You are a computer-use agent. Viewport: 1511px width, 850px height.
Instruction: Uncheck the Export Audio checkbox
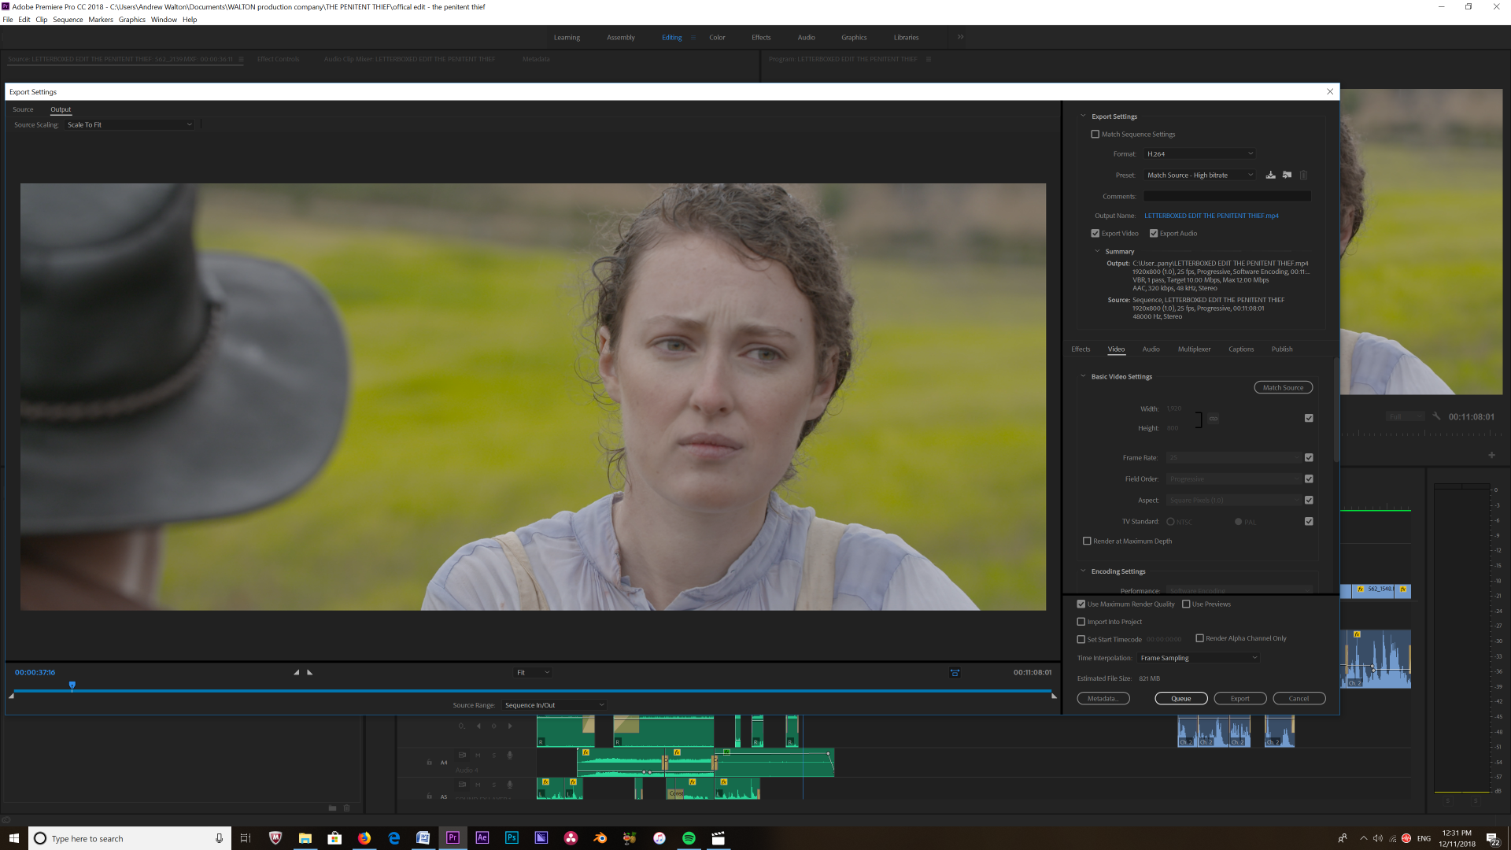click(x=1154, y=233)
